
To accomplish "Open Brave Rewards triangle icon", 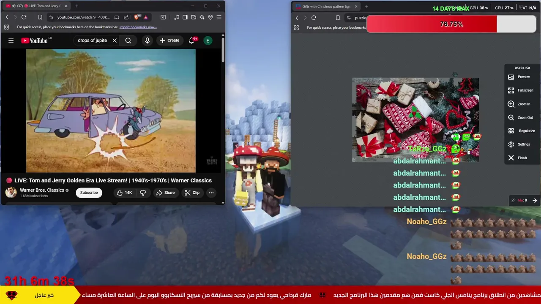I will (x=145, y=17).
